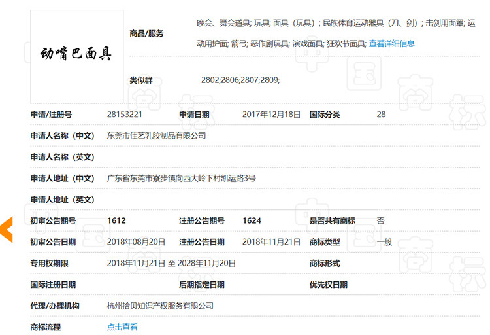Click agency name 杭州拾贝知识产权服务有限公司
Viewport: 490px width, 335px height.
tap(160, 306)
